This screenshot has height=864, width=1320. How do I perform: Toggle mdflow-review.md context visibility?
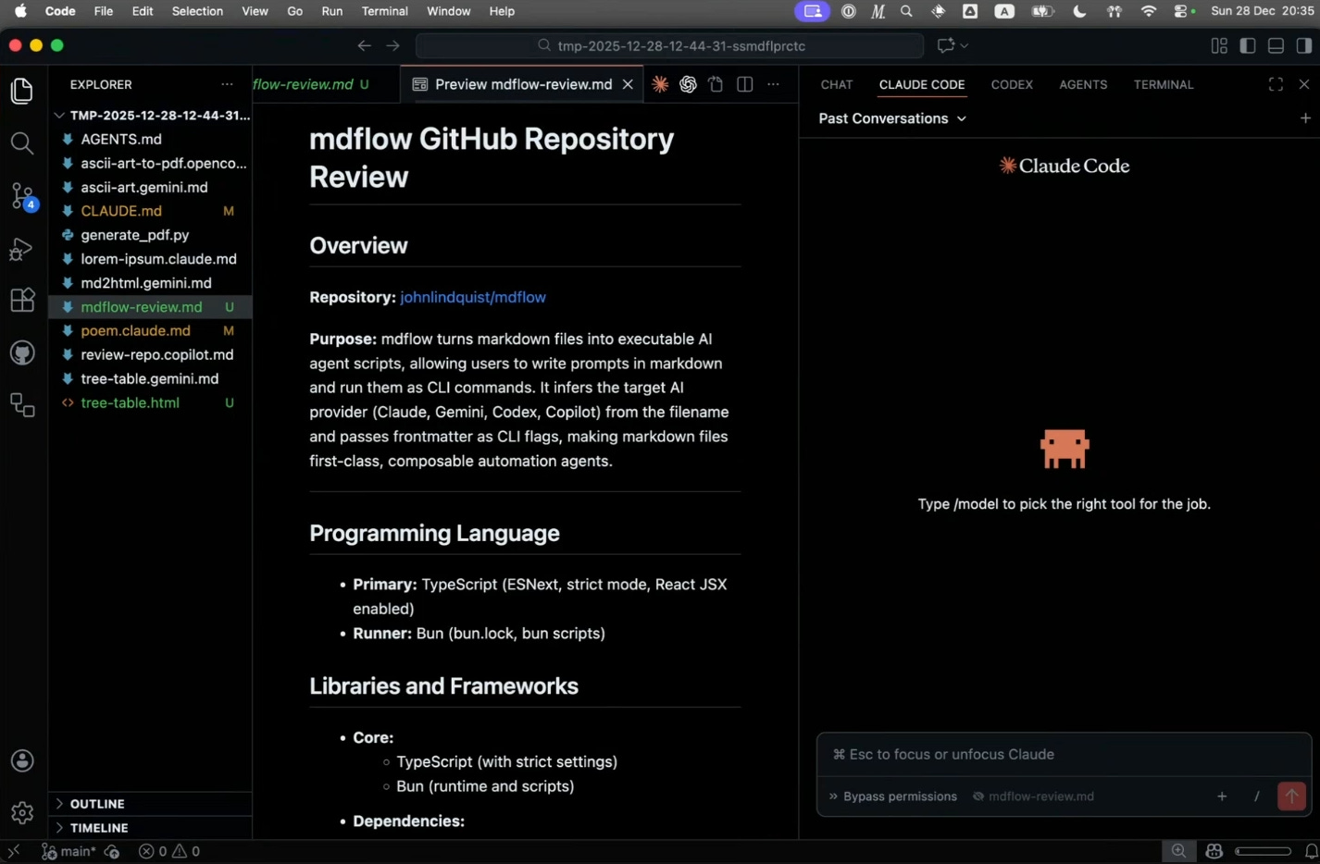pyautogui.click(x=1033, y=796)
